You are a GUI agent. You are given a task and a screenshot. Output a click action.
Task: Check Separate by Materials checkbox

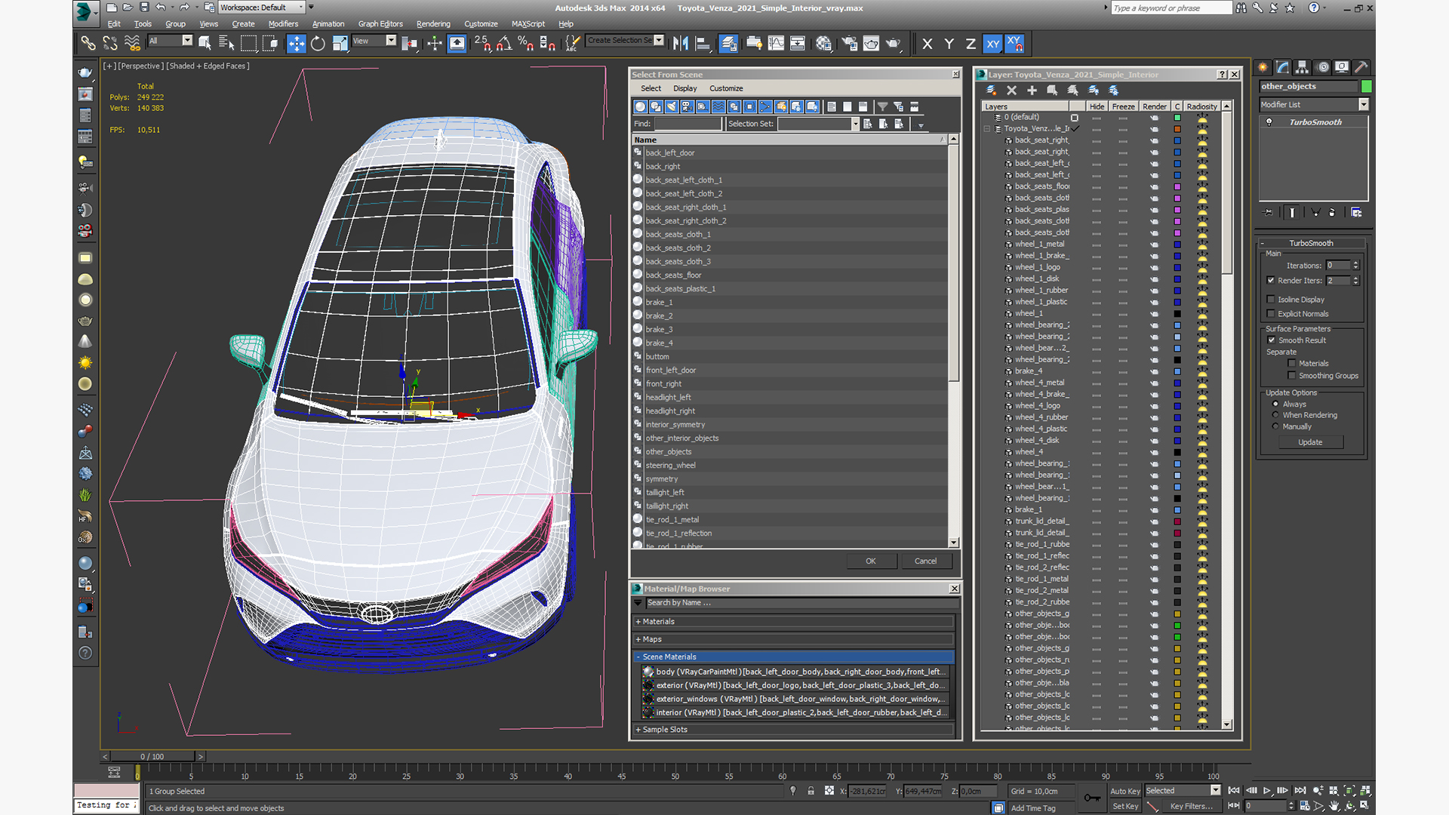coord(1292,364)
